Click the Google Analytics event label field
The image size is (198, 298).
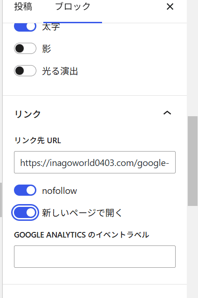click(95, 257)
